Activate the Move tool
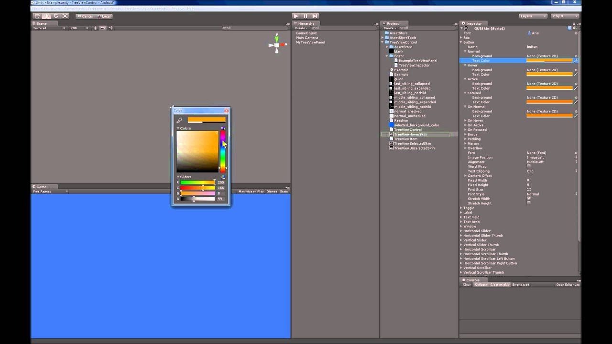The height and width of the screenshot is (344, 612). click(x=47, y=16)
